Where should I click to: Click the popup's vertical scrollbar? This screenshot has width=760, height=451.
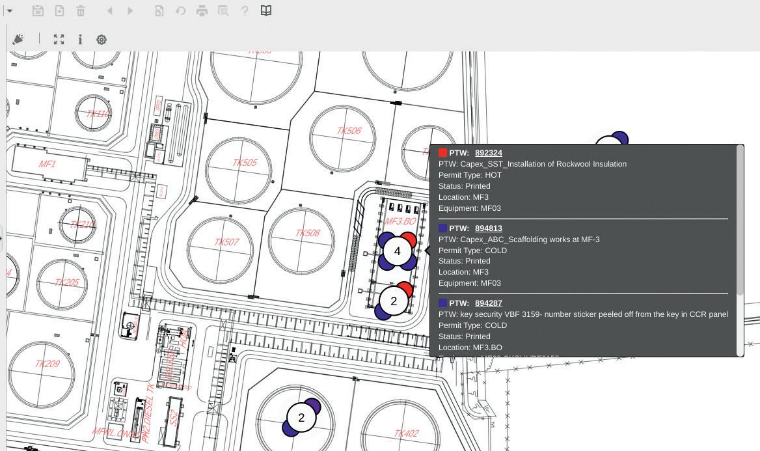(739, 221)
